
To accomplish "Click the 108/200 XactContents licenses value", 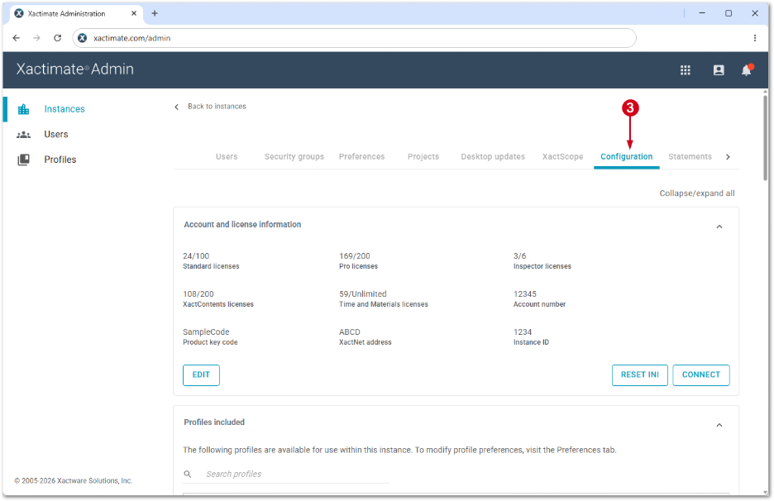I will tap(198, 294).
